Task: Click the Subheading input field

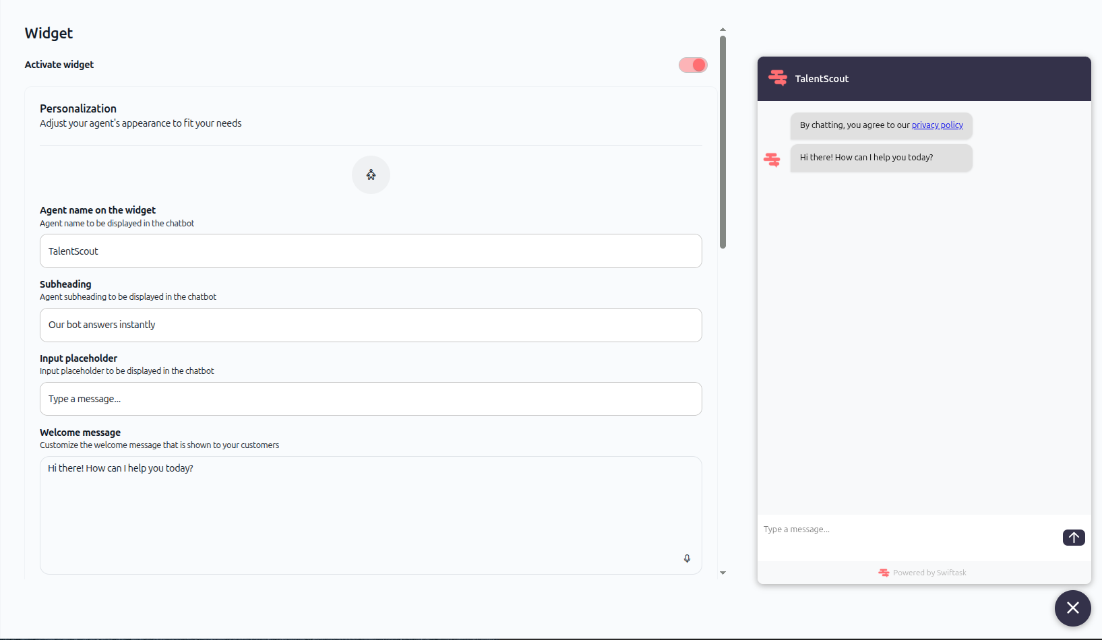Action: pos(371,325)
